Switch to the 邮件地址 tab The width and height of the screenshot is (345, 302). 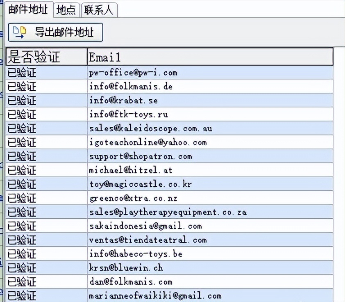(29, 9)
